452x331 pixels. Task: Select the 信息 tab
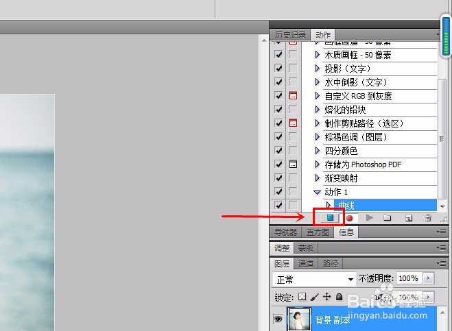[346, 232]
